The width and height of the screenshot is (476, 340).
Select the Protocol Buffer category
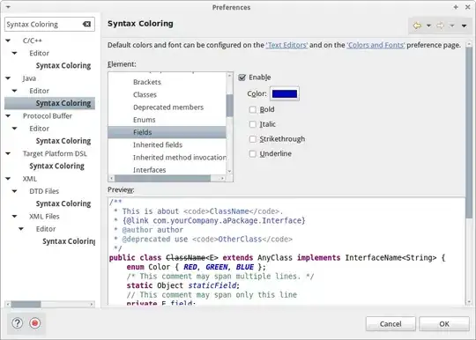pyautogui.click(x=48, y=116)
